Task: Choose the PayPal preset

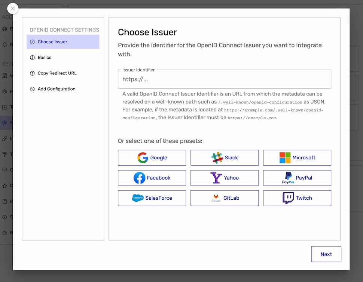Action: point(297,178)
